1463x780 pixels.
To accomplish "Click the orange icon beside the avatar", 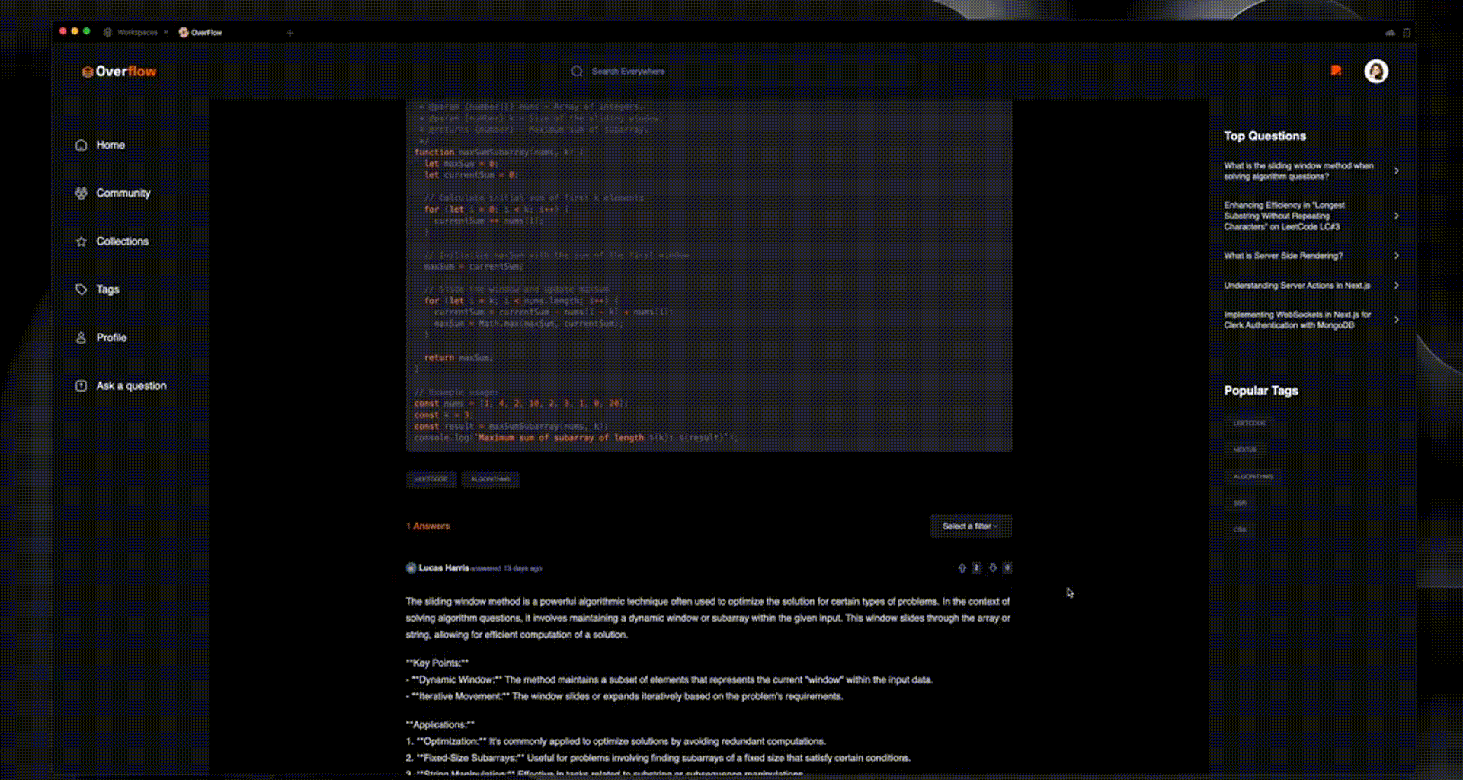I will (x=1336, y=71).
